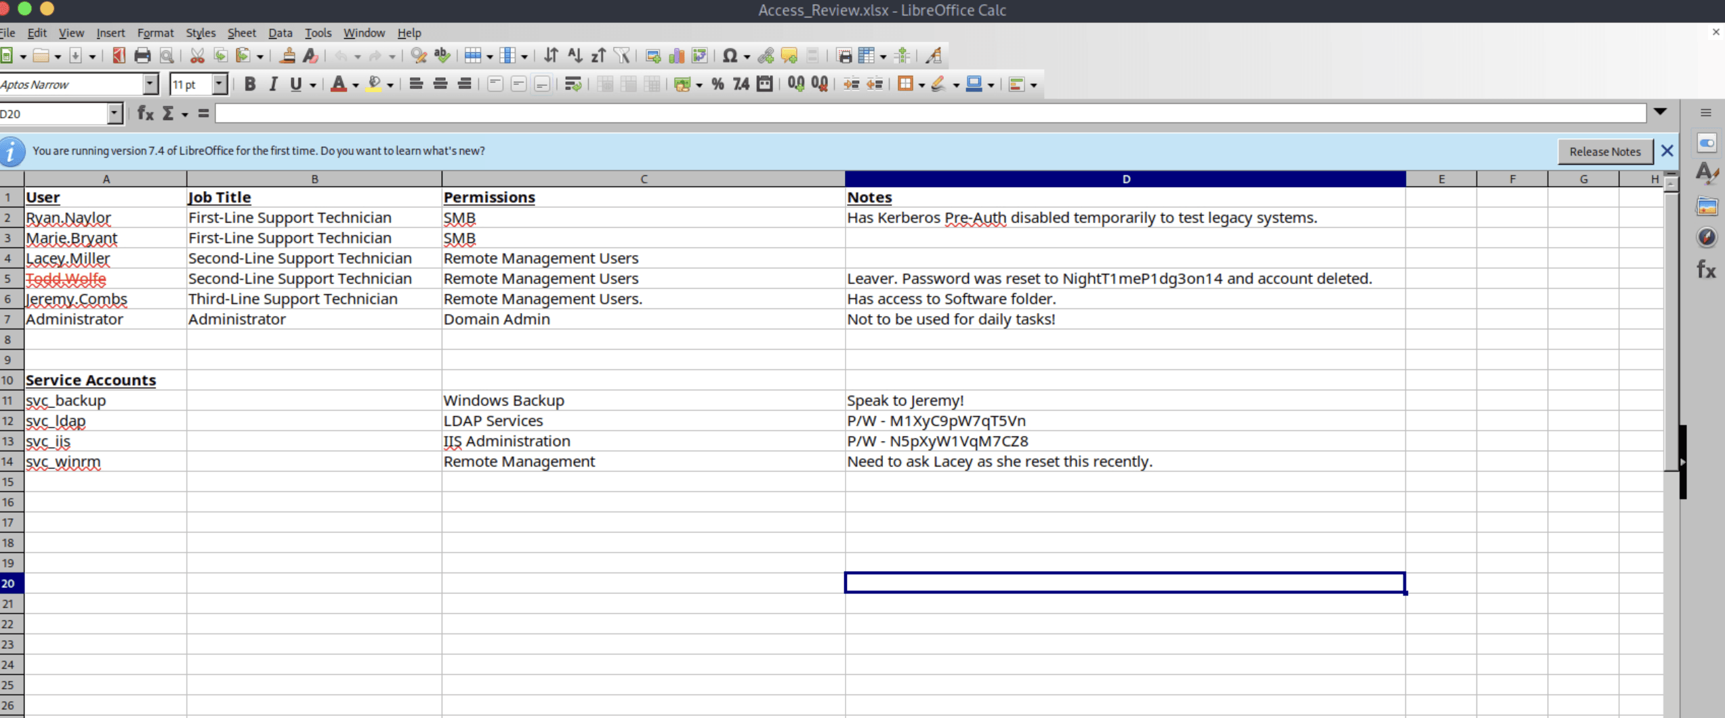
Task: Open the Insert Chart tool
Action: (676, 56)
